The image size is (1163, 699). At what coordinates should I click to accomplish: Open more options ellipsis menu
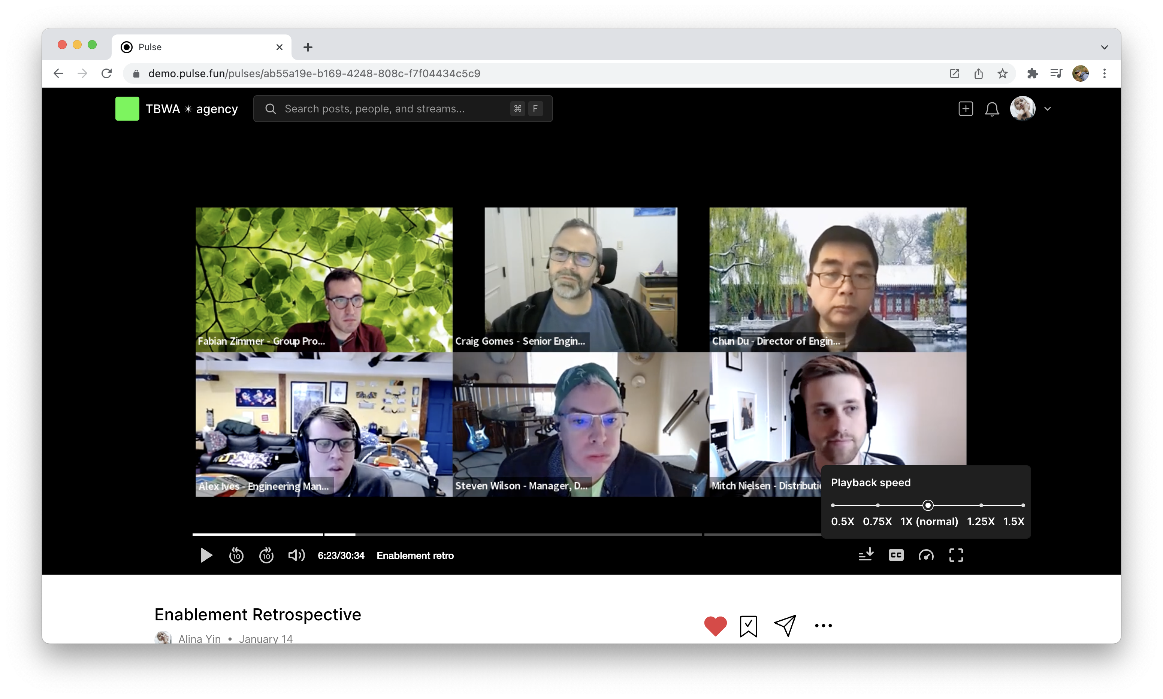[x=824, y=626]
